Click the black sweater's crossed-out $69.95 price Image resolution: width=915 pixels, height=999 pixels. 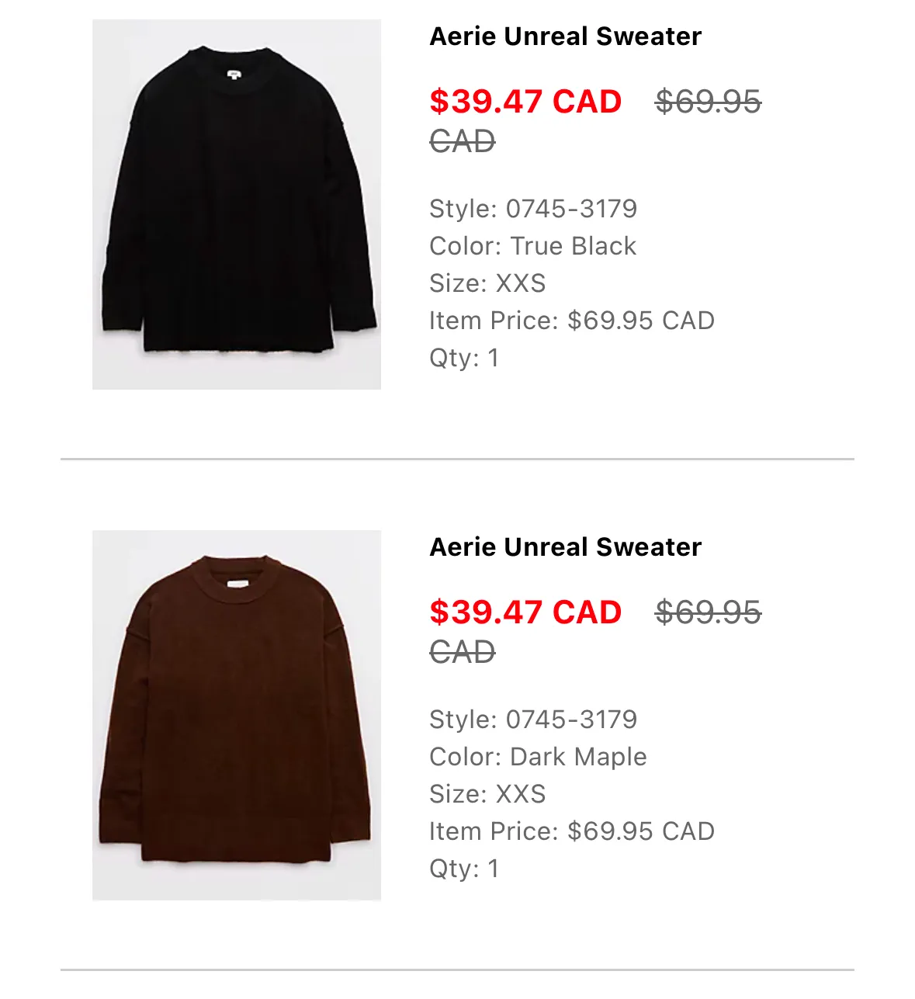[x=708, y=102]
